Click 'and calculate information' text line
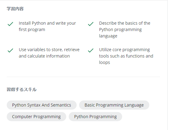The height and width of the screenshot is (130, 171). pos(44,56)
